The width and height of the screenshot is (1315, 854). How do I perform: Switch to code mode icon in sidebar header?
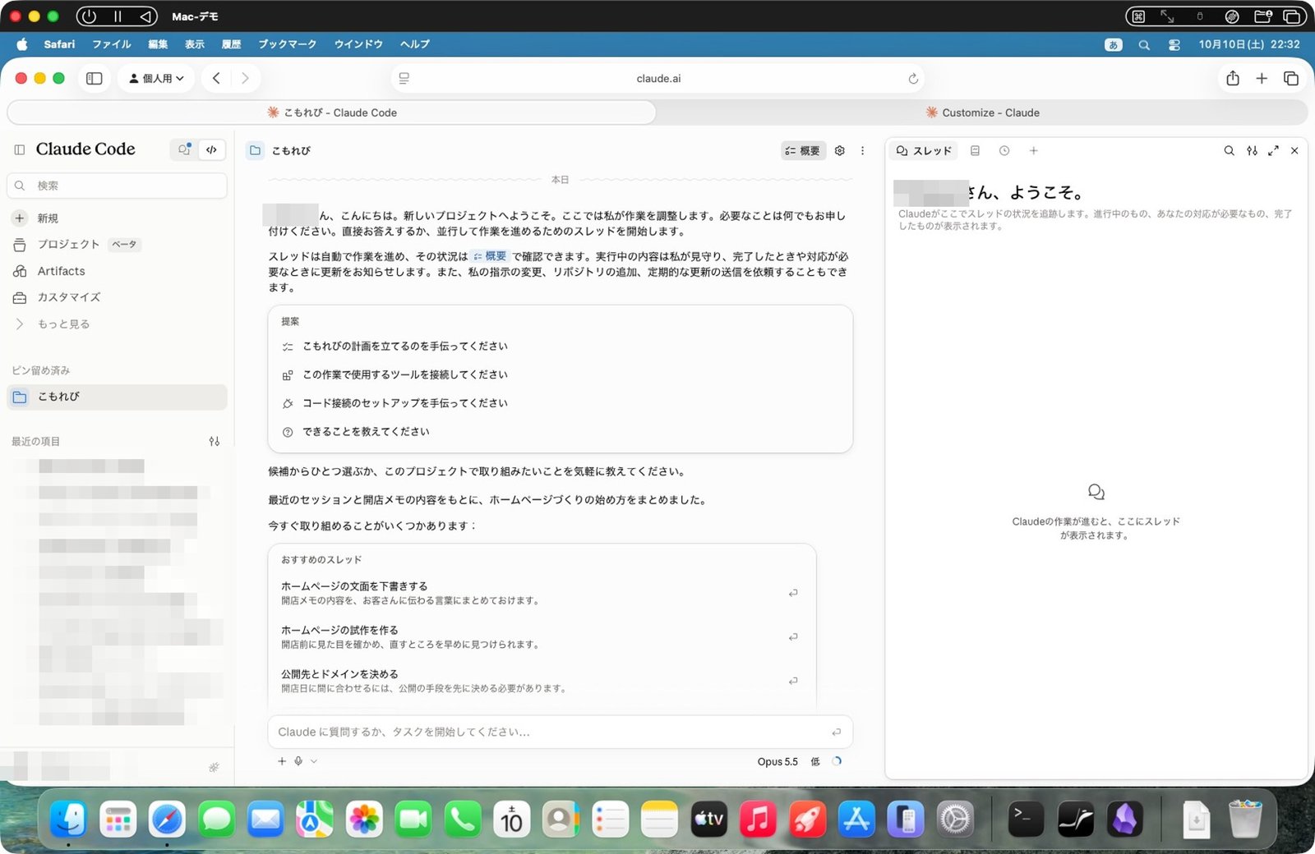tap(211, 149)
